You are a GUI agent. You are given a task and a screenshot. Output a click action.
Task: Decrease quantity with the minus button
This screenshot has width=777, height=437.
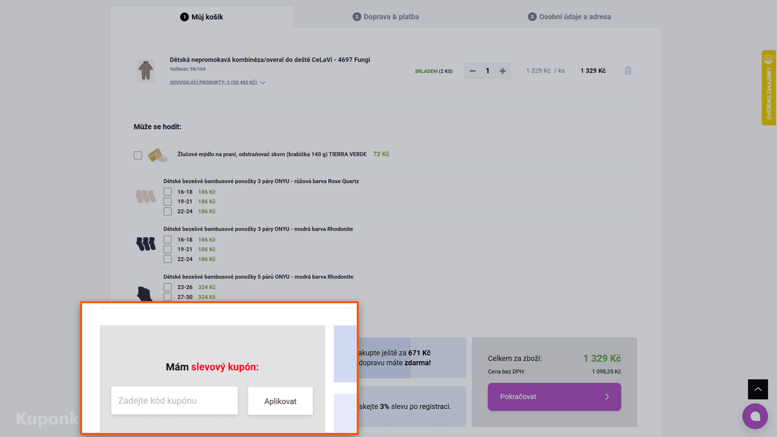pyautogui.click(x=473, y=71)
